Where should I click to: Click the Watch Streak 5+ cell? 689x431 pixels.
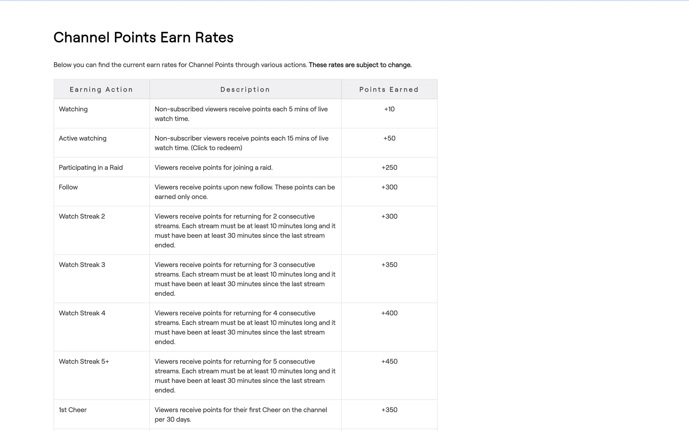(84, 361)
